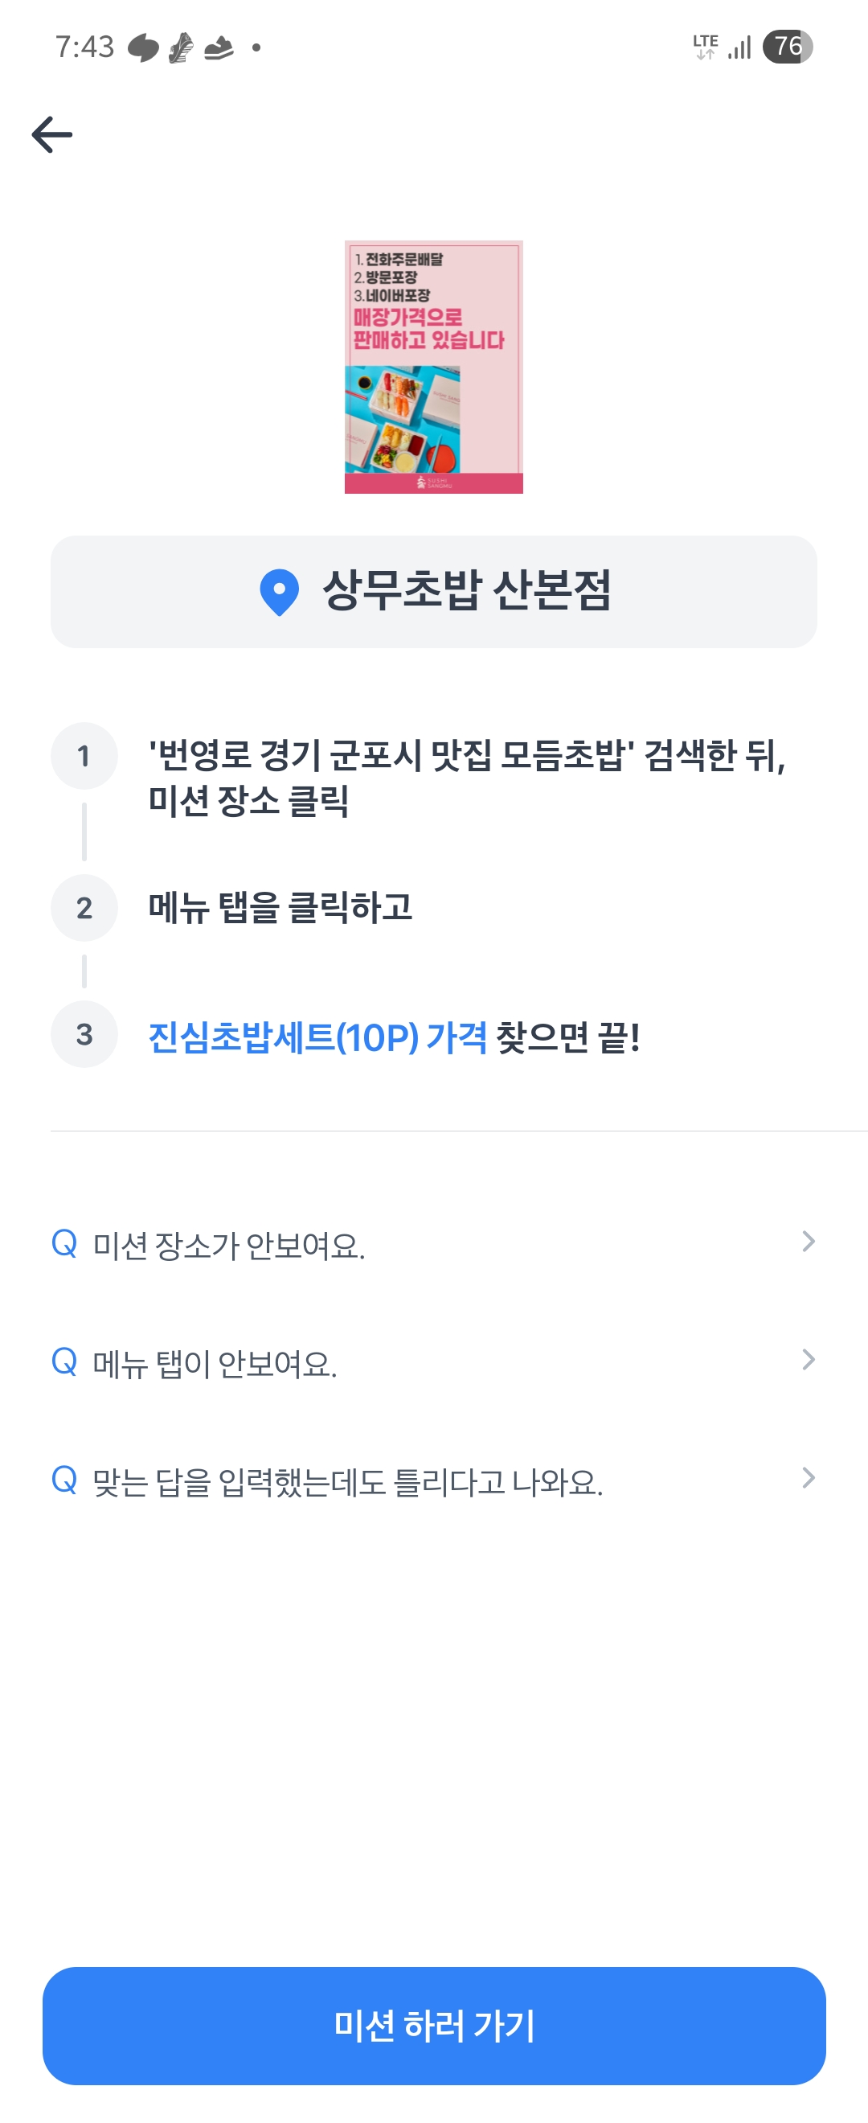Image resolution: width=868 pixels, height=2123 pixels.
Task: Expand chevron for '미션 장소가 안보여요.'
Action: click(x=808, y=1242)
